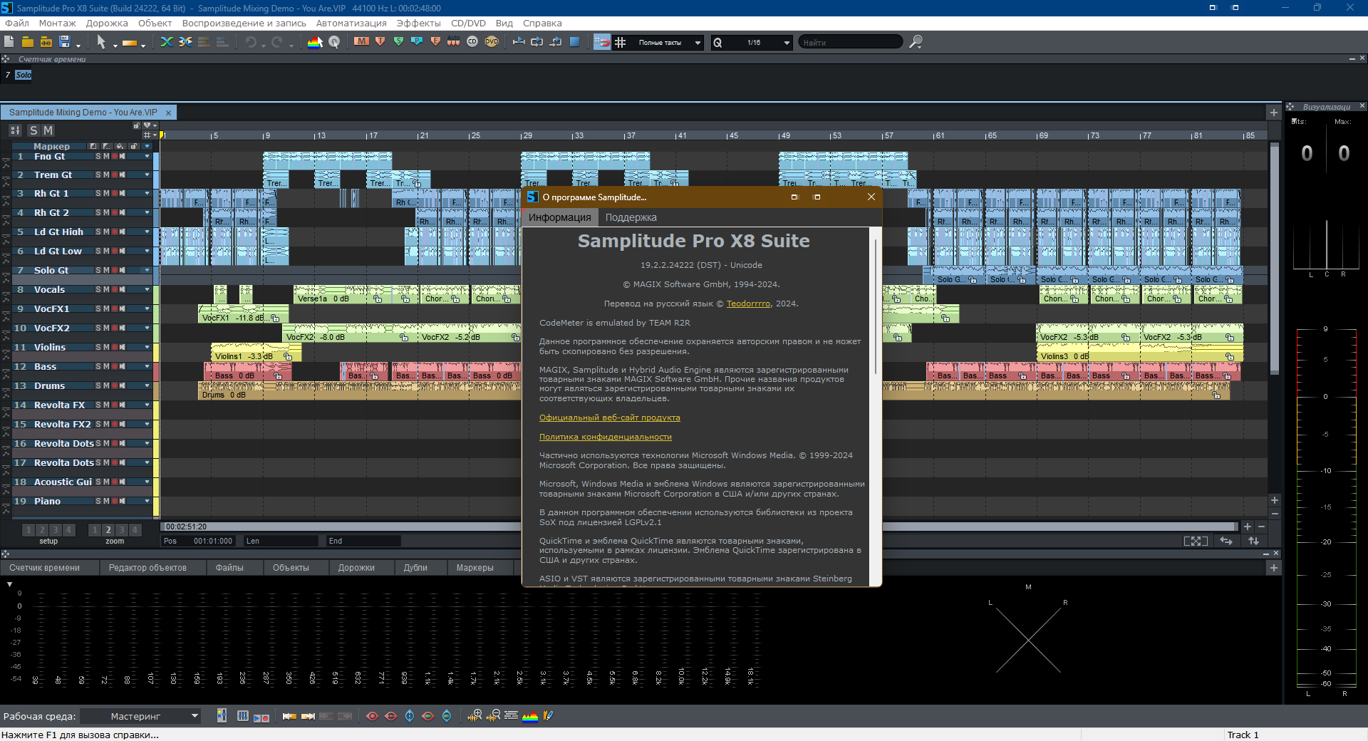Click in the Найти search field
The image size is (1368, 741).
(x=848, y=43)
